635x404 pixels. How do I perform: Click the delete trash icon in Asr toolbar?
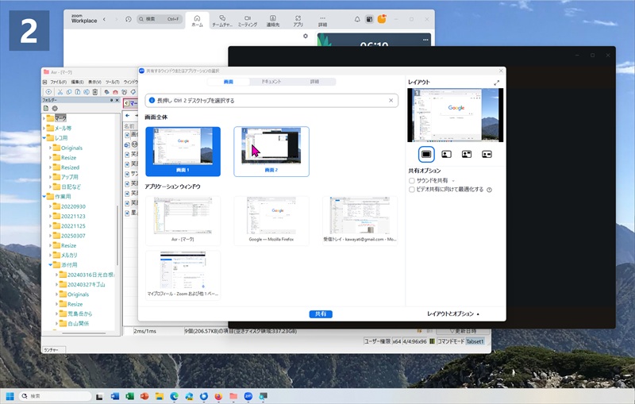(x=95, y=92)
